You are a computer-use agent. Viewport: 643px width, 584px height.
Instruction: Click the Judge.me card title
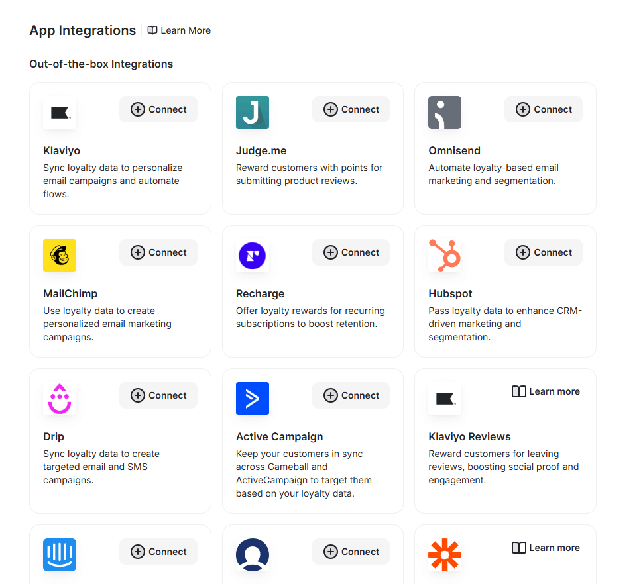(x=261, y=151)
